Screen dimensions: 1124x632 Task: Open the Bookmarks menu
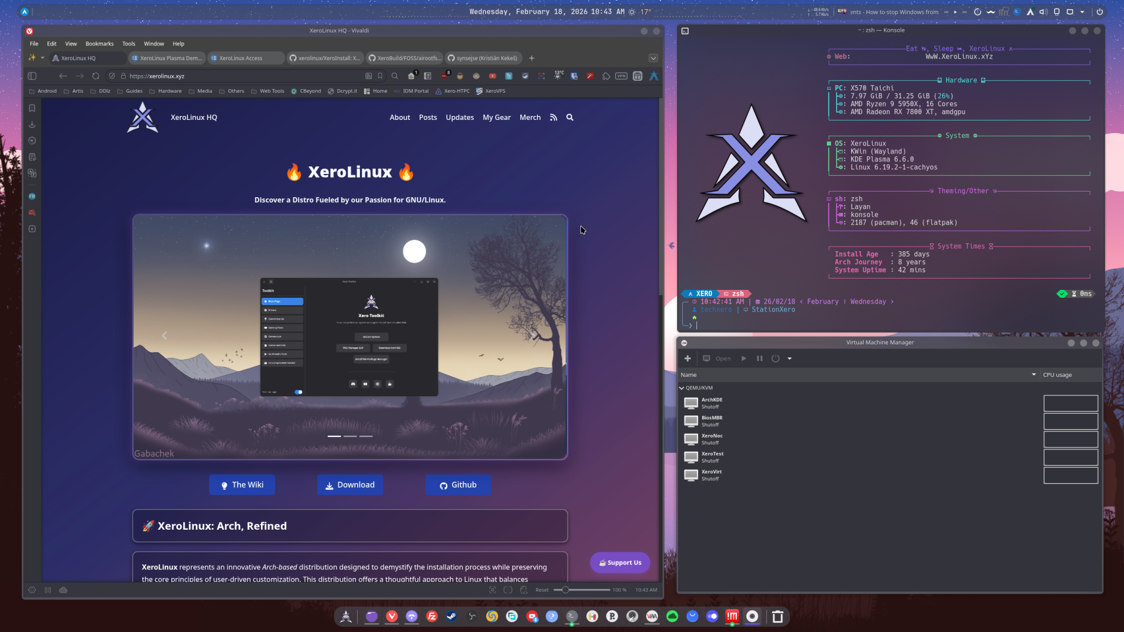(x=99, y=44)
